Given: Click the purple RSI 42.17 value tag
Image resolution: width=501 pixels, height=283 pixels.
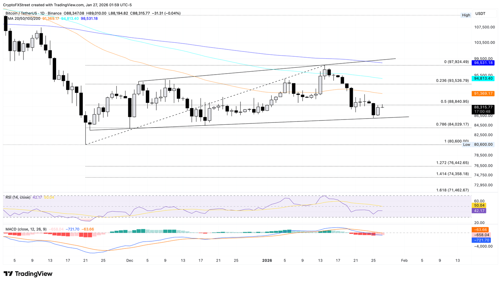Looking at the screenshot, I should (479, 211).
